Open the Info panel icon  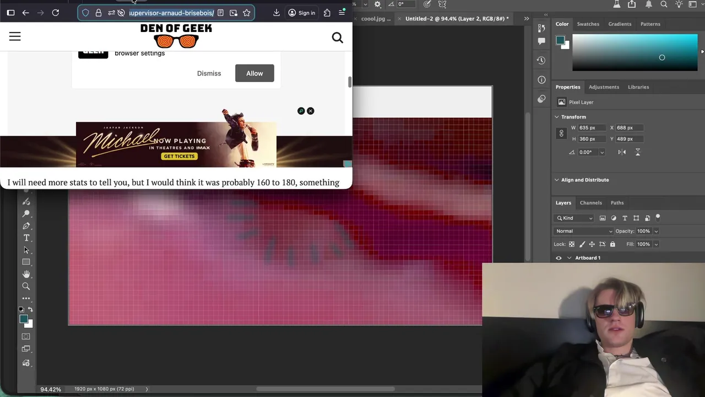tap(541, 79)
